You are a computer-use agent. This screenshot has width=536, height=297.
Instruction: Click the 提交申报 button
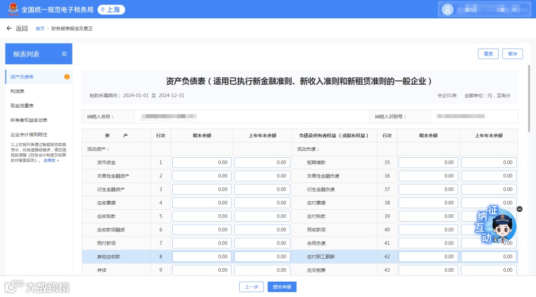click(x=282, y=287)
